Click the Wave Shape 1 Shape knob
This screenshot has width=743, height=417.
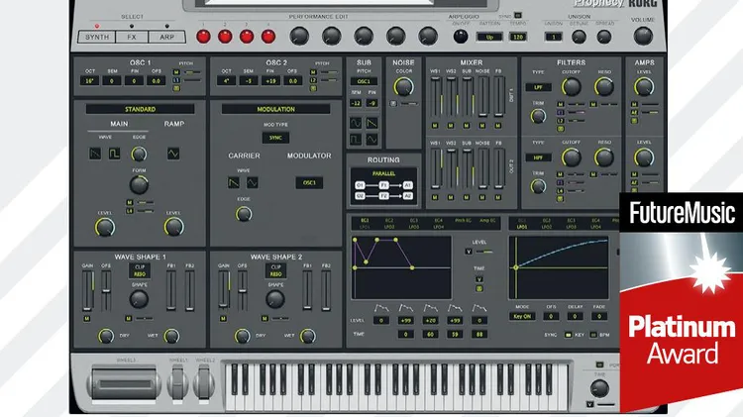(139, 299)
